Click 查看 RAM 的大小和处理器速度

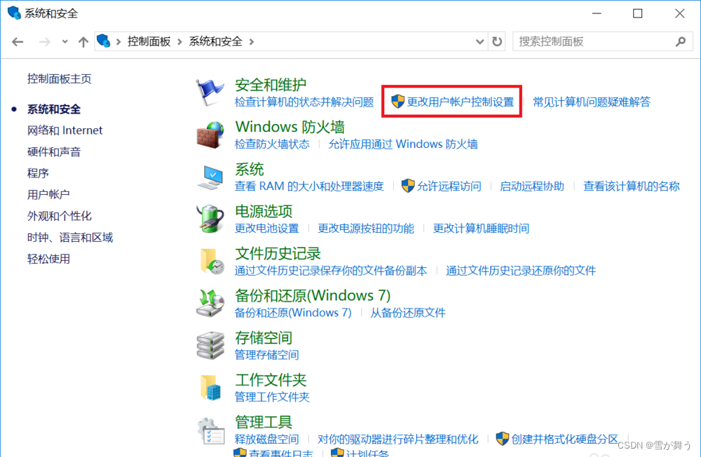click(x=309, y=186)
